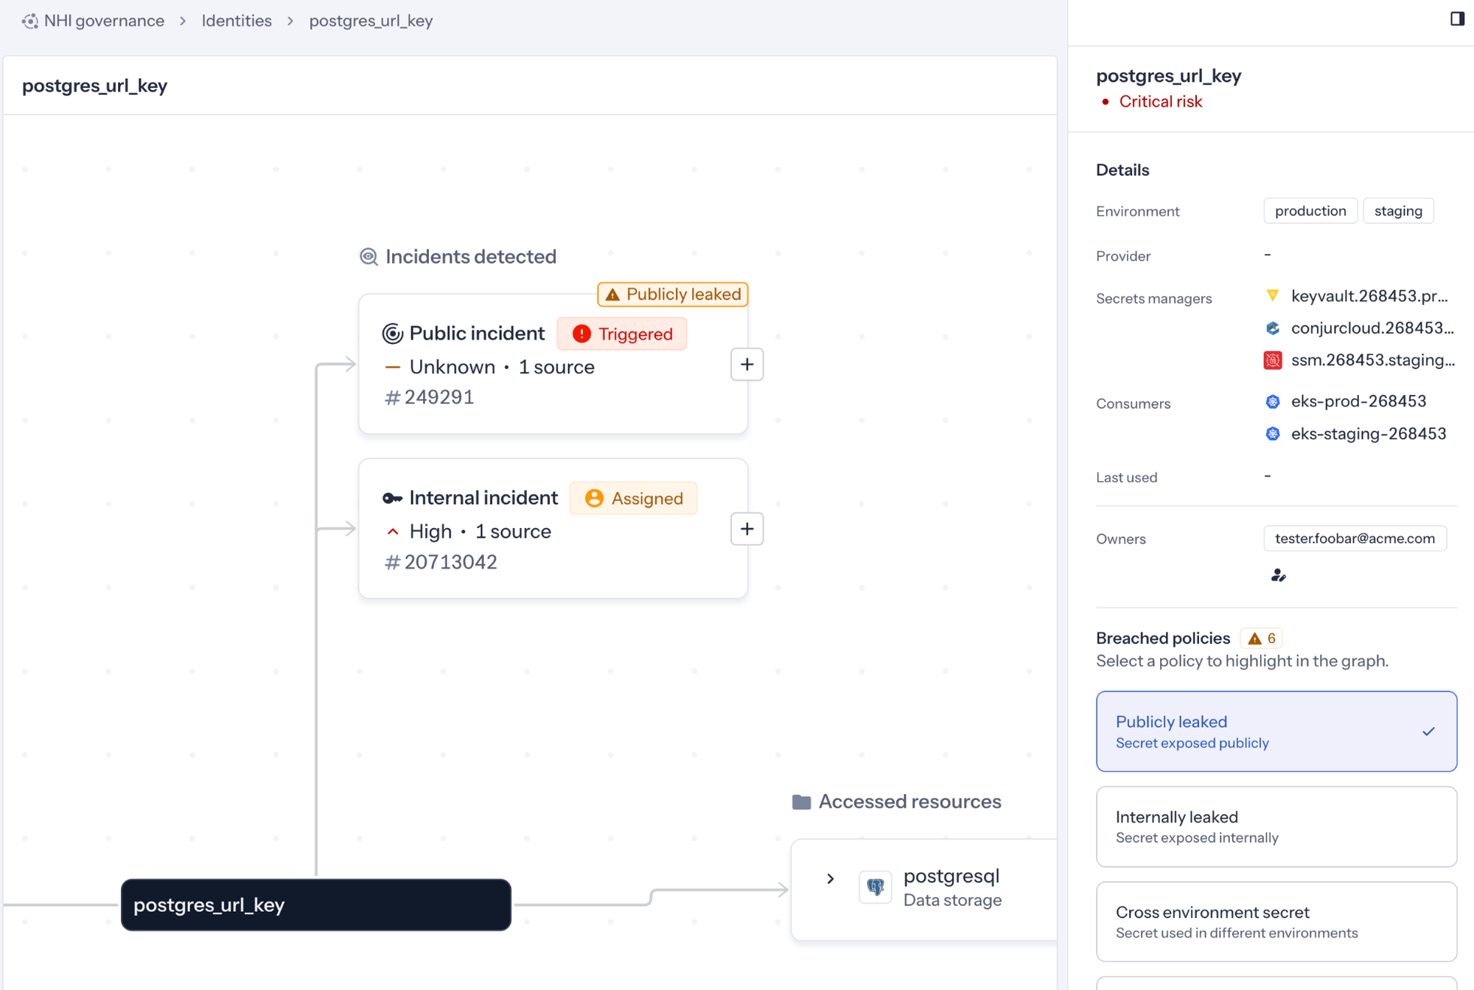The width and height of the screenshot is (1474, 990).
Task: Select the postgres_url_key graph node
Action: 315,905
